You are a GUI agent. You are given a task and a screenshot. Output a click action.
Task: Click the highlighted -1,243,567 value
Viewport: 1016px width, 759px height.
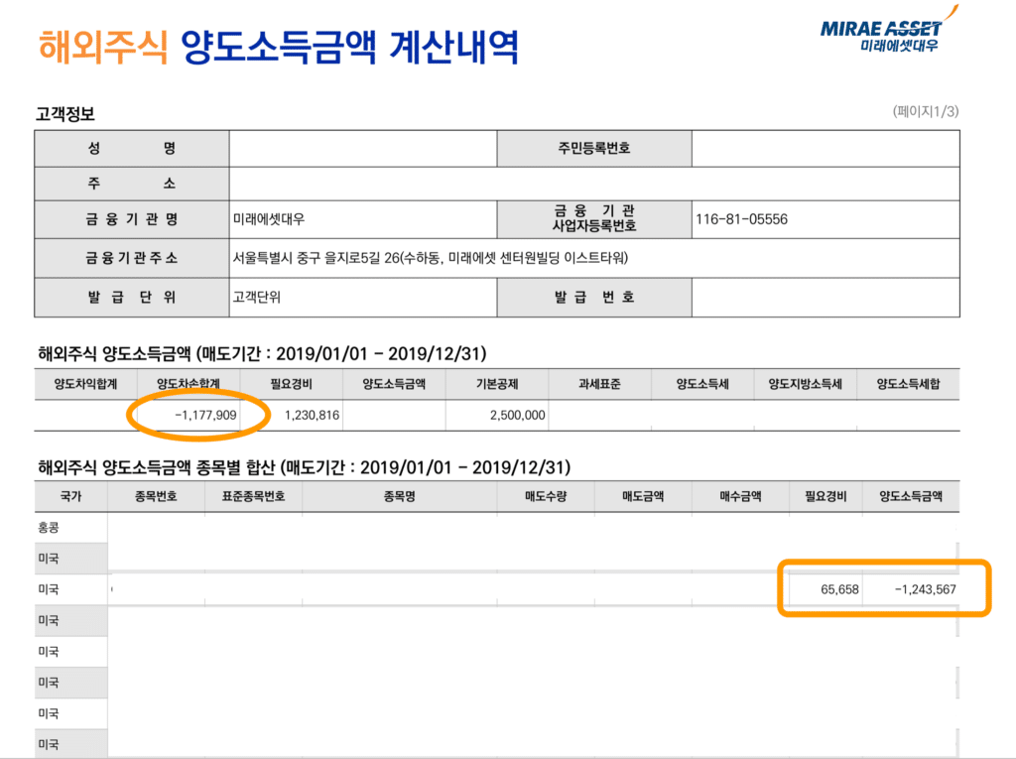927,587
